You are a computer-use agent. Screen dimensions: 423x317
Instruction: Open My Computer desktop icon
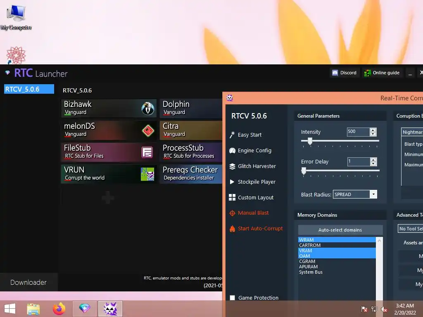pos(16,17)
